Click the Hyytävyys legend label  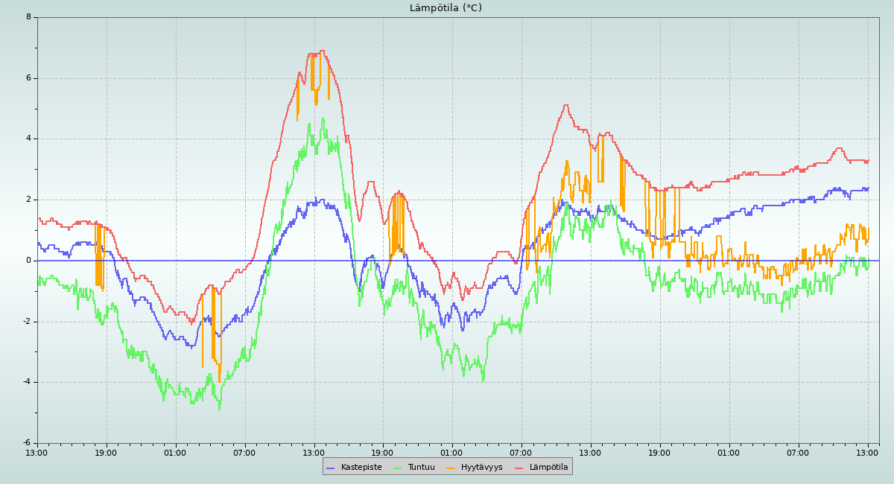[x=481, y=468]
